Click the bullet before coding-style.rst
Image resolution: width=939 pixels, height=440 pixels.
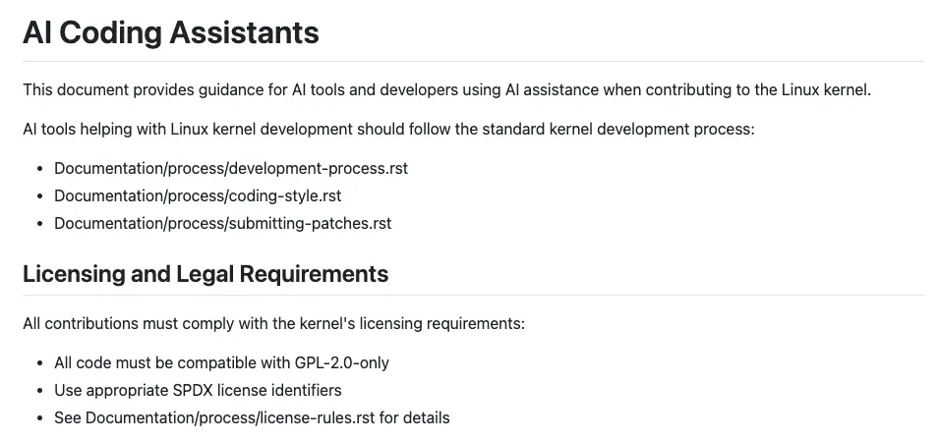tap(40, 196)
